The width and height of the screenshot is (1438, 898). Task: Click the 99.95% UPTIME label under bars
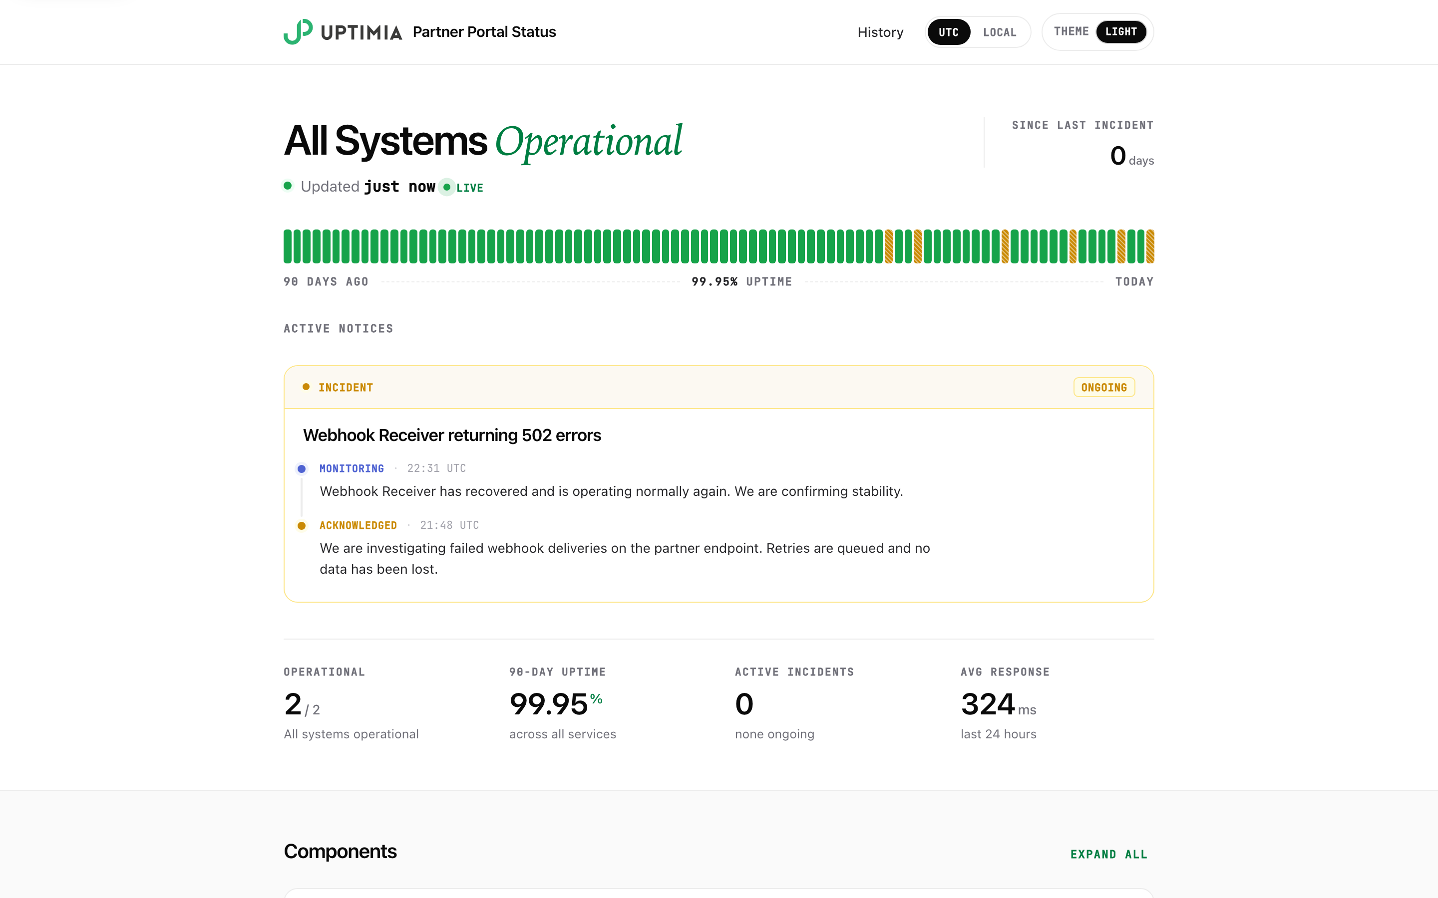(x=741, y=281)
